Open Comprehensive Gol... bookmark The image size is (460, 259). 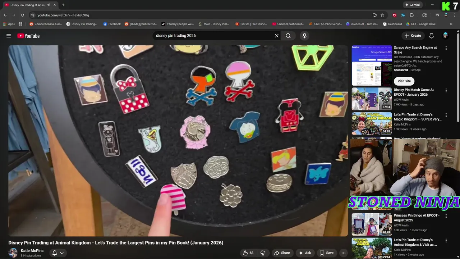(46, 24)
